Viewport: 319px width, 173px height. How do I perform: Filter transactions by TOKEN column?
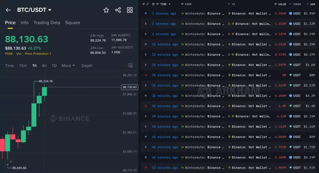291,4
